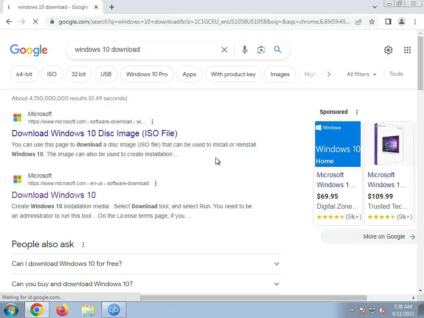Select the With product key chip
The image size is (424, 318).
pos(233,74)
